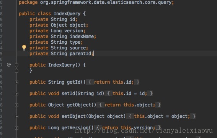Expand the folded setId(String id) method
The height and width of the screenshot is (138, 217).
coord(16,94)
